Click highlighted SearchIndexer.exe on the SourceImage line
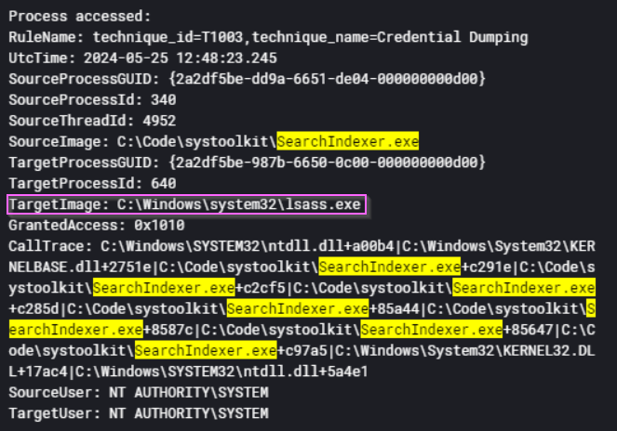This screenshot has height=431, width=617. [348, 142]
